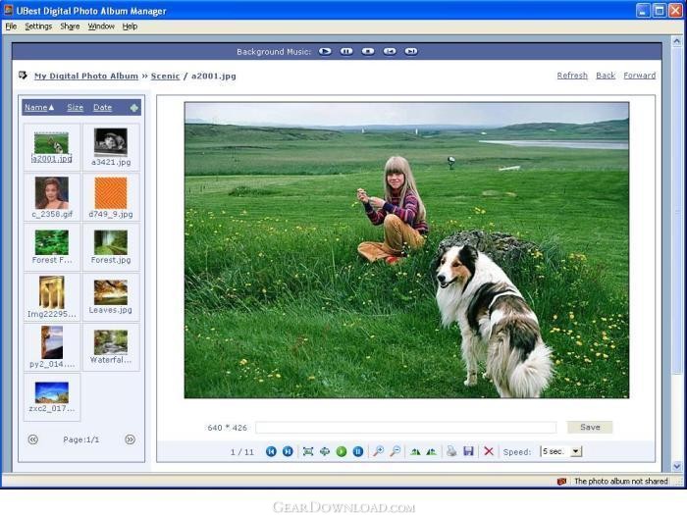Screen dimensions: 687x515
Task: Delete the photo with red X
Action: coord(489,451)
